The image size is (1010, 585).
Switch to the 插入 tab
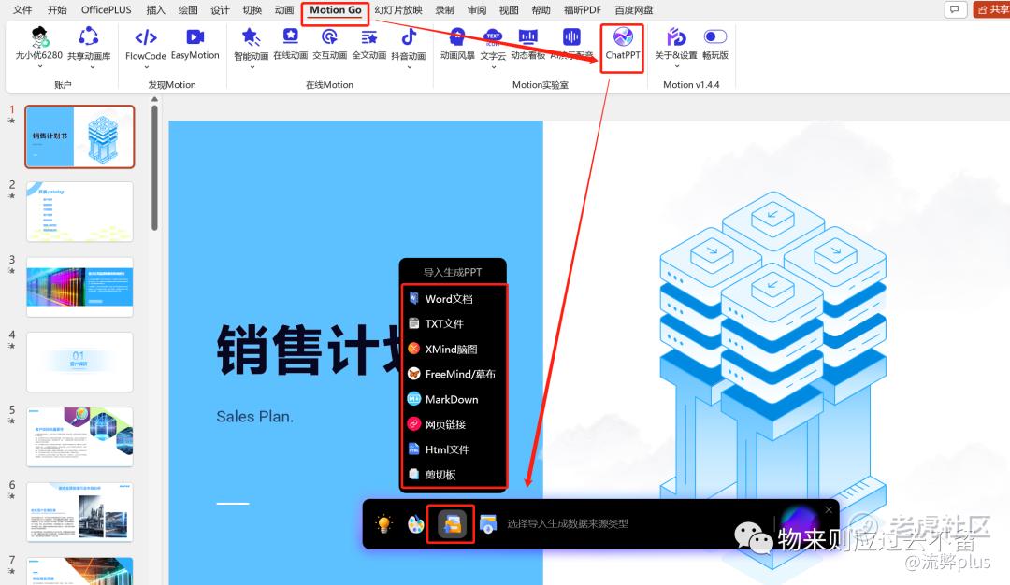pyautogui.click(x=156, y=9)
